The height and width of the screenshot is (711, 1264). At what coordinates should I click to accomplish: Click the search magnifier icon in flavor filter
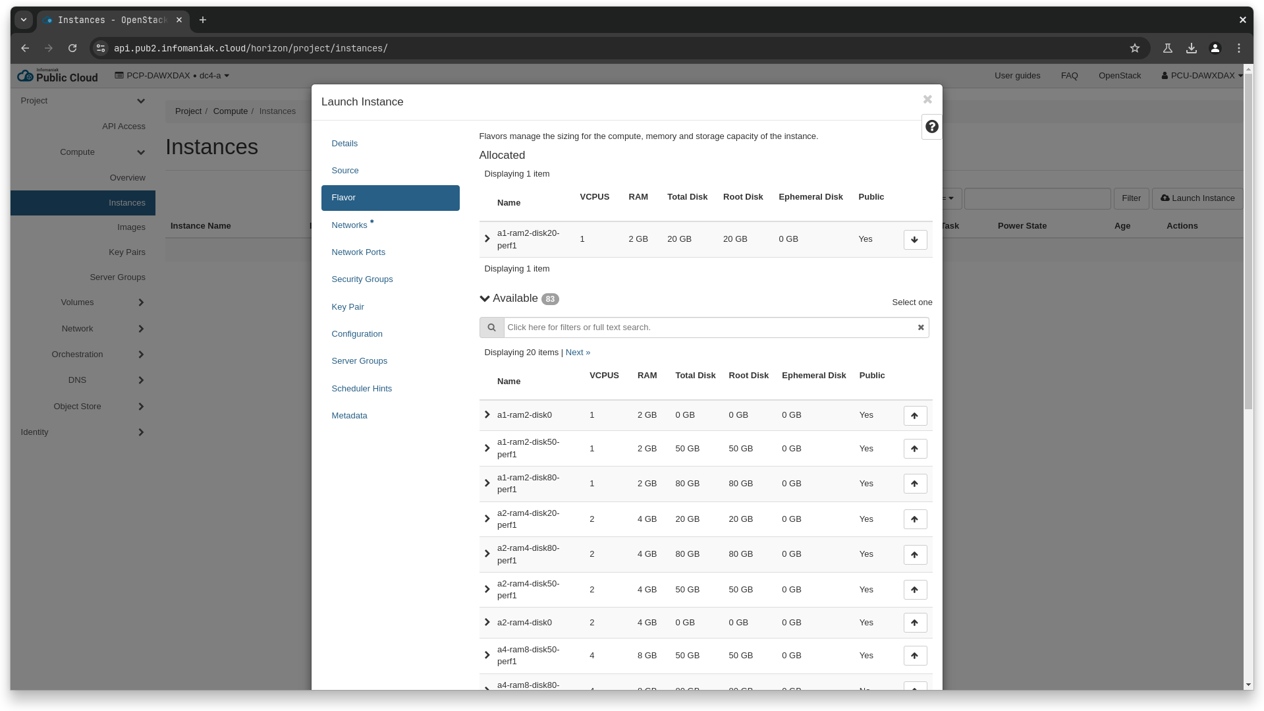(x=491, y=327)
